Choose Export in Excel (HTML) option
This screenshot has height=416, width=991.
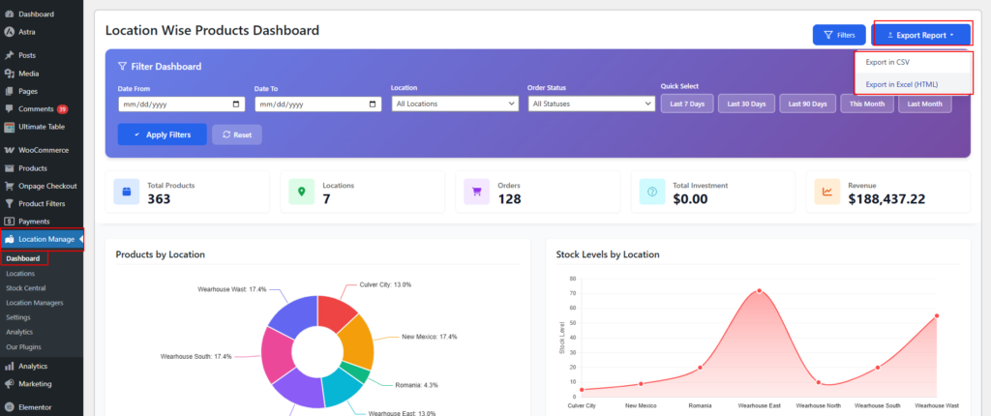[x=901, y=84]
